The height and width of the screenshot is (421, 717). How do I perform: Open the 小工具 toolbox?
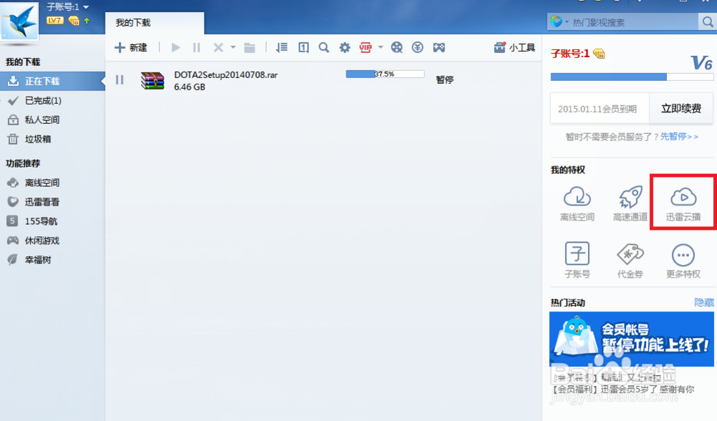pyautogui.click(x=514, y=47)
